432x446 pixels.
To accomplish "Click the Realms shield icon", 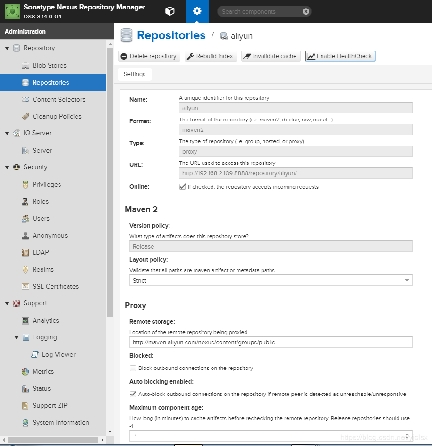I will point(25,269).
